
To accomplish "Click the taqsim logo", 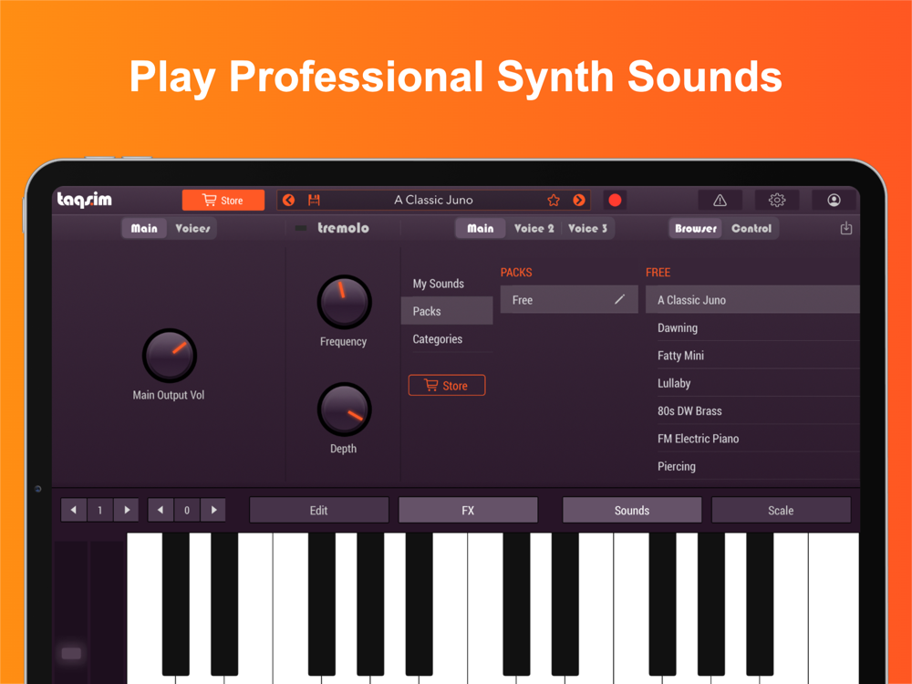I will tap(84, 200).
